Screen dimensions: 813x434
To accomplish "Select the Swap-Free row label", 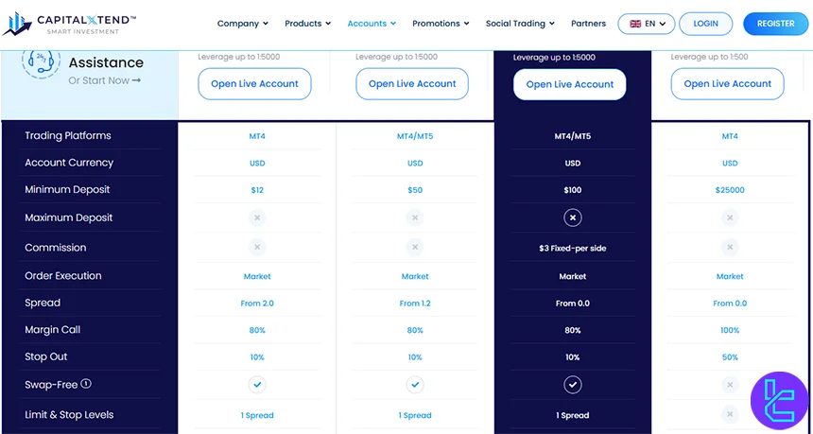I will coord(51,385).
